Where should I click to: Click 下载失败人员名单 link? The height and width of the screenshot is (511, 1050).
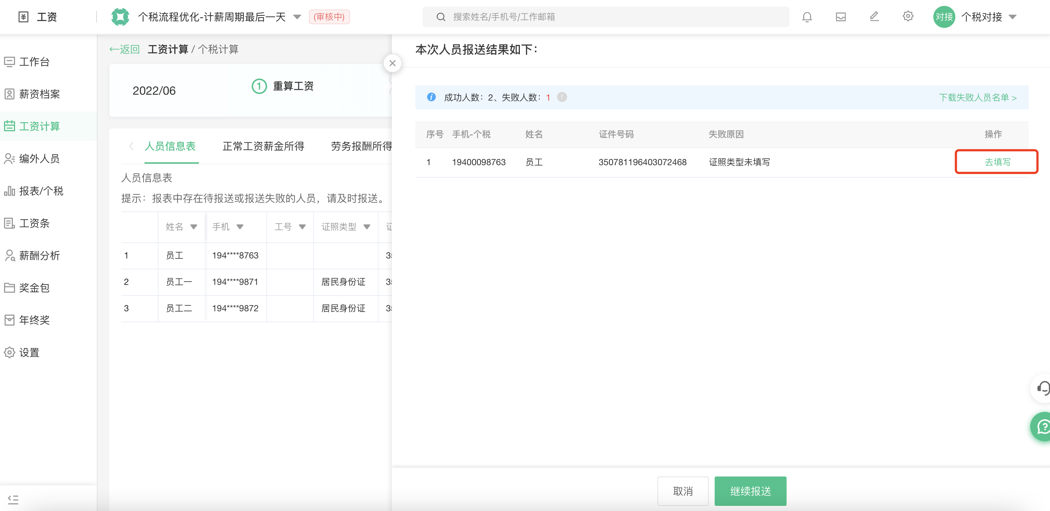[x=978, y=98]
